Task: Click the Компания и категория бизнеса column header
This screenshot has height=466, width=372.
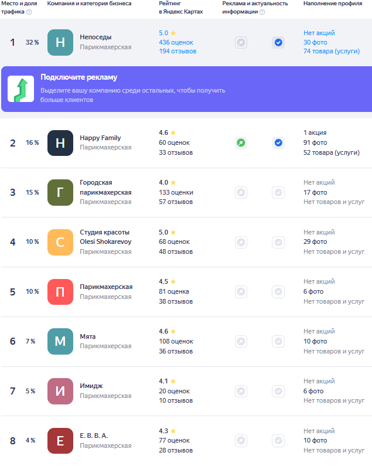Action: pyautogui.click(x=89, y=4)
